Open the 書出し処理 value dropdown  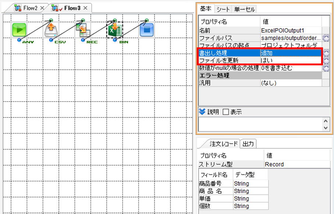tap(291, 53)
